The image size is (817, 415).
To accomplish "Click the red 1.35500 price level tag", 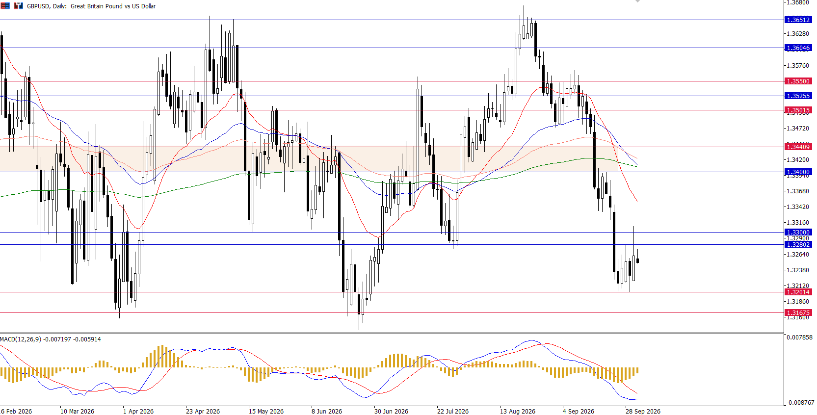I will tap(798, 81).
